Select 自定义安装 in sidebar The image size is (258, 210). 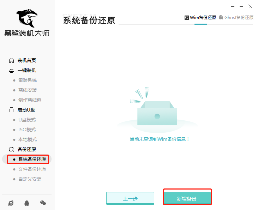(x=30, y=179)
